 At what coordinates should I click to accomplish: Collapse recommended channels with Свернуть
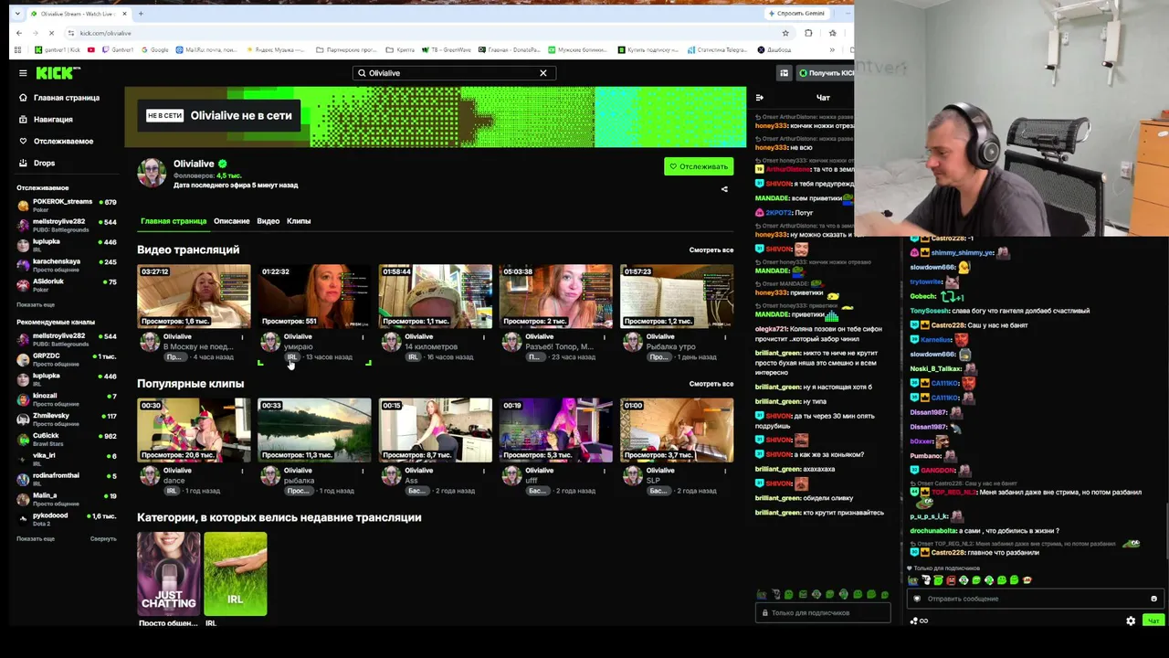103,539
